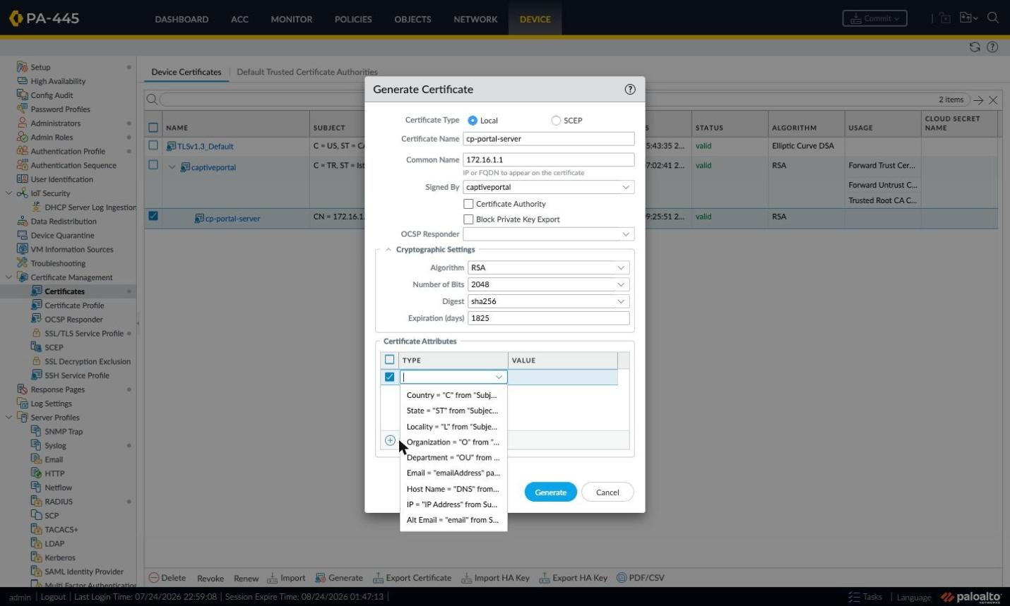
Task: Open OCSP Responder in sidebar
Action: 73,320
